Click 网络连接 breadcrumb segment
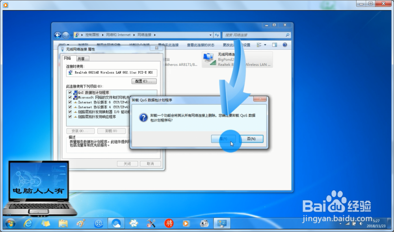This screenshot has width=394, height=232. pyautogui.click(x=144, y=35)
